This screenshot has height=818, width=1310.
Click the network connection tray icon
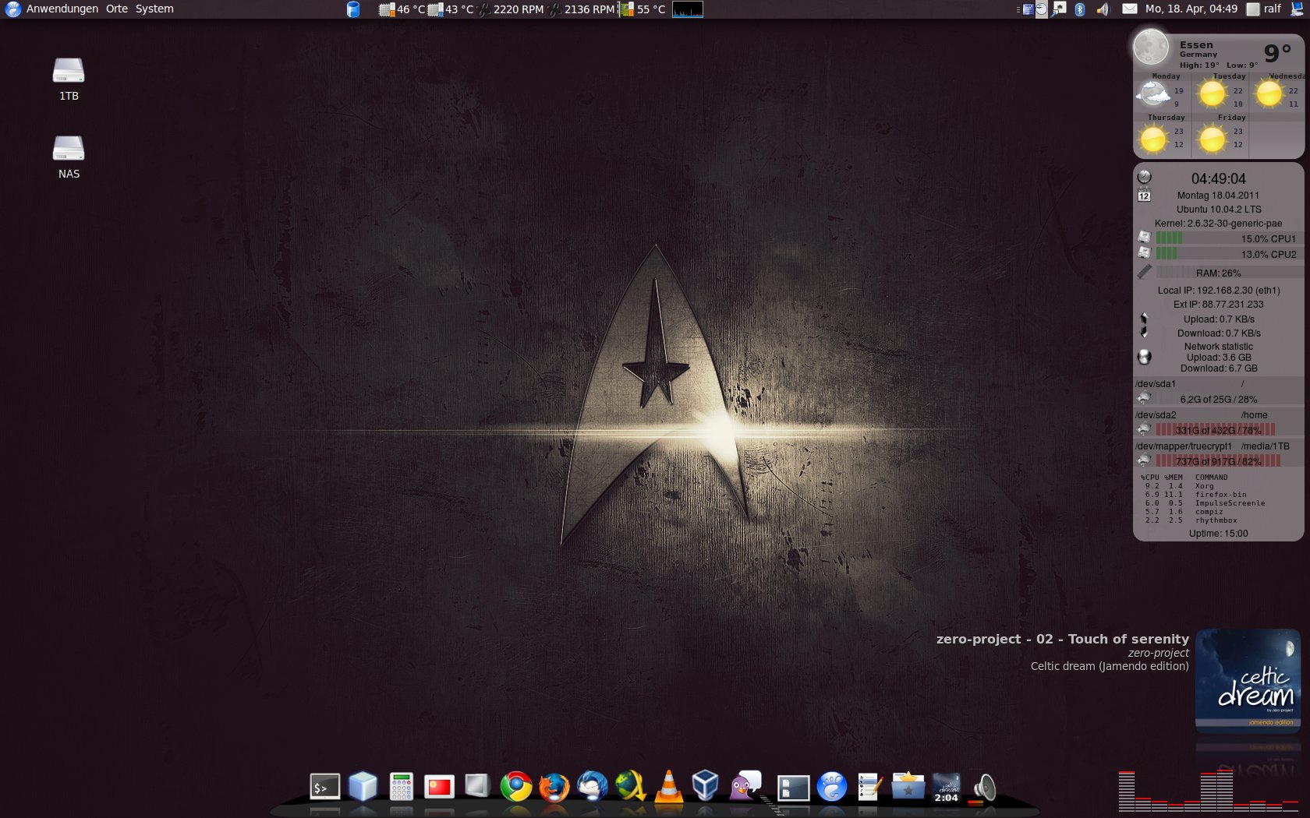coord(1059,9)
